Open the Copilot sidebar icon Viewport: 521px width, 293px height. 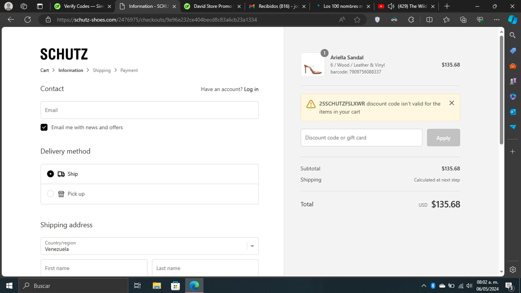click(513, 20)
